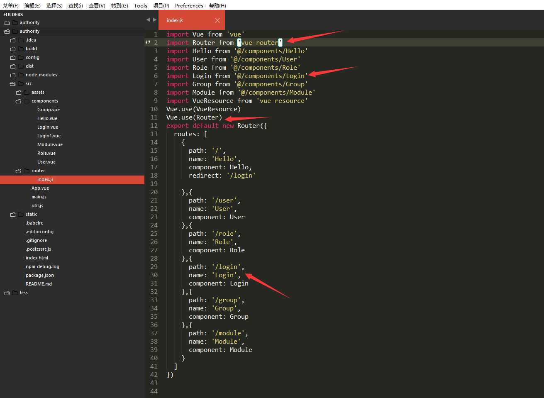
Task: Click the previous-tab left arrow
Action: tap(148, 20)
